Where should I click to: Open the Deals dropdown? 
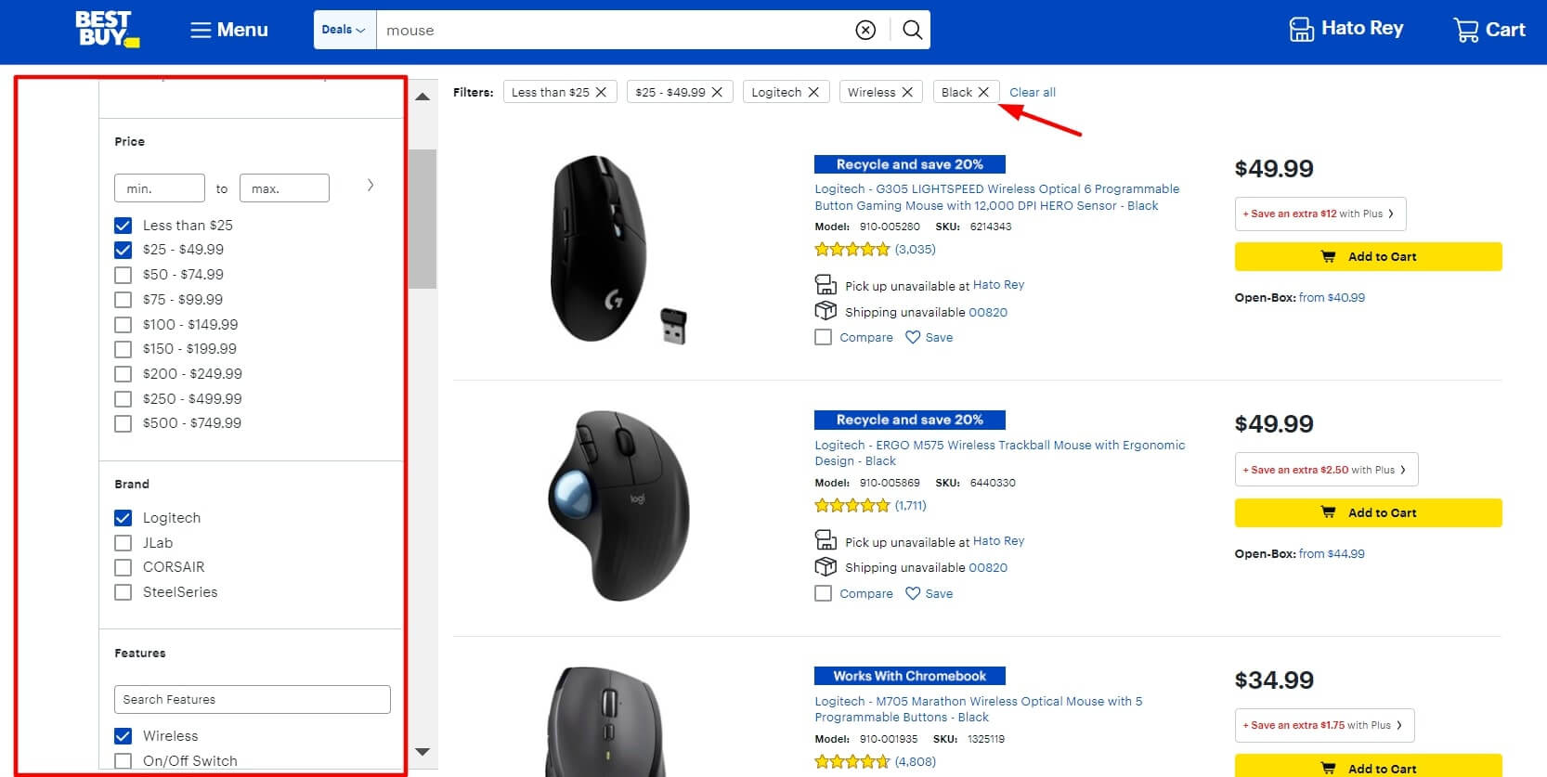pos(344,30)
